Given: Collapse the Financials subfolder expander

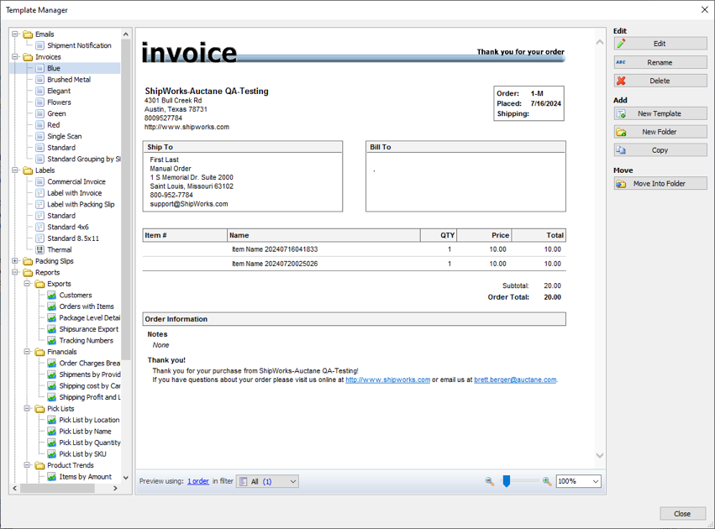Looking at the screenshot, I should pos(27,352).
